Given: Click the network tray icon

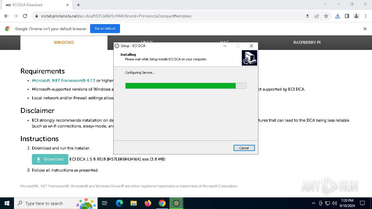Looking at the screenshot, I should [328, 203].
